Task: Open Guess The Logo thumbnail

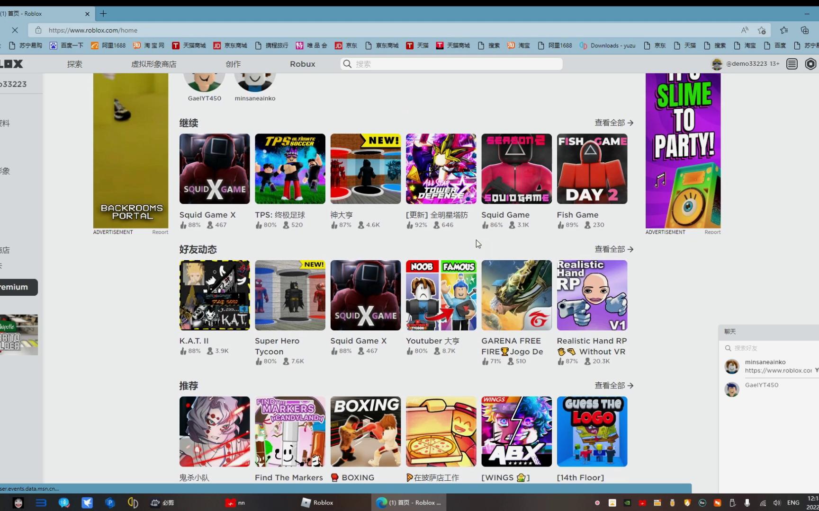Action: tap(592, 432)
